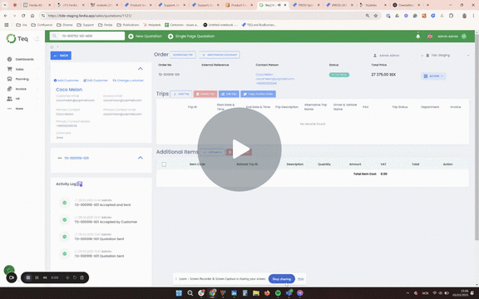Collapse the customer details card chevron

point(141,69)
